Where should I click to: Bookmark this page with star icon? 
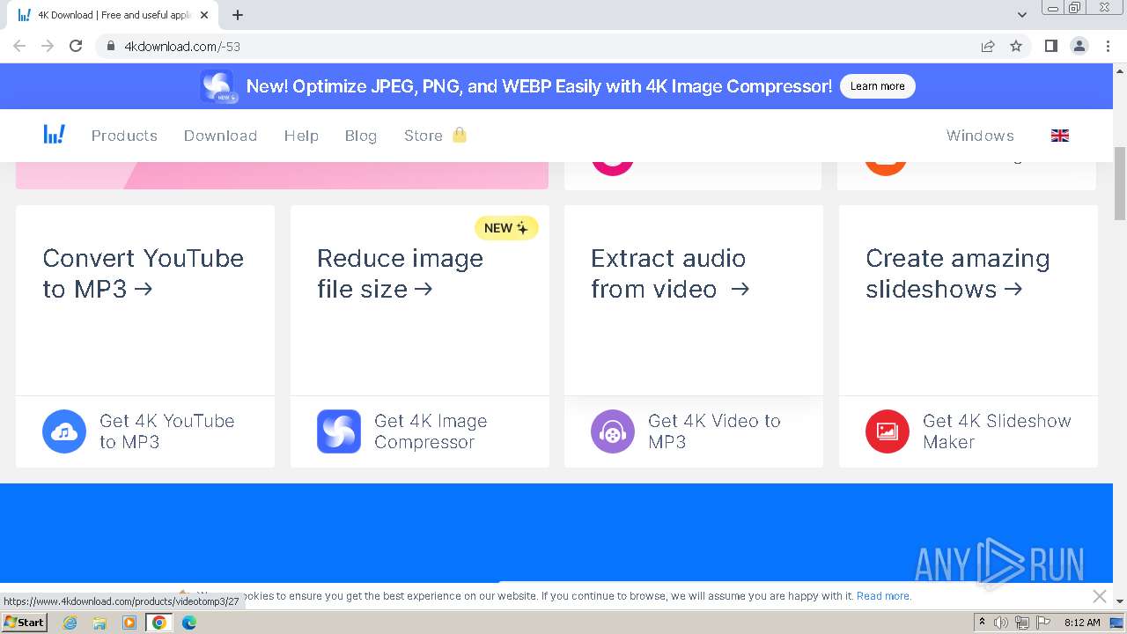point(1016,46)
